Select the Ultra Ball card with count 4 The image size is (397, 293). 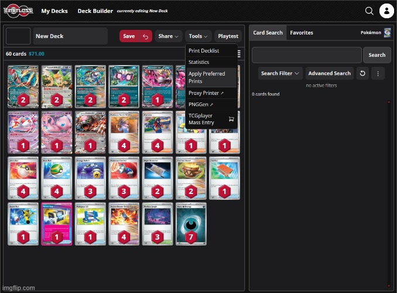pyautogui.click(x=23, y=178)
